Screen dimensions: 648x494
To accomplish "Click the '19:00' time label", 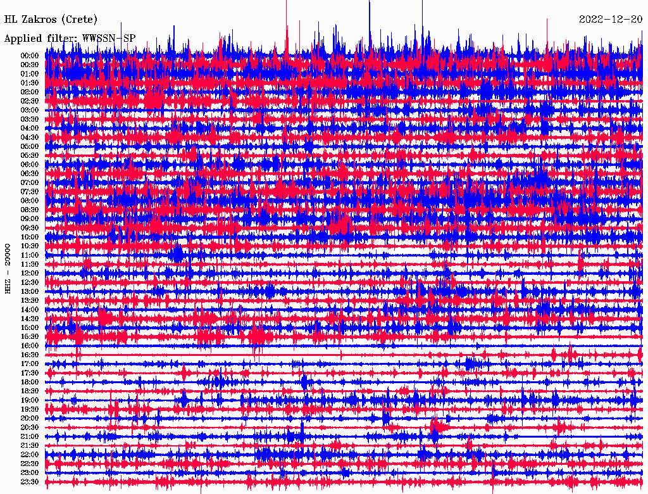I will [x=30, y=400].
